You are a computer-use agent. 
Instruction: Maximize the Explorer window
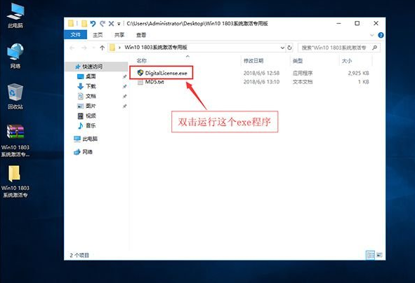[x=357, y=24]
